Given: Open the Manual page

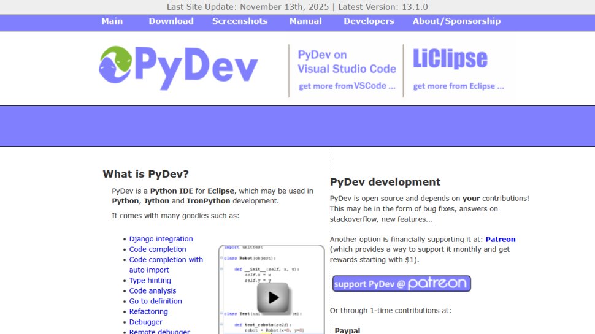Looking at the screenshot, I should 305,21.
